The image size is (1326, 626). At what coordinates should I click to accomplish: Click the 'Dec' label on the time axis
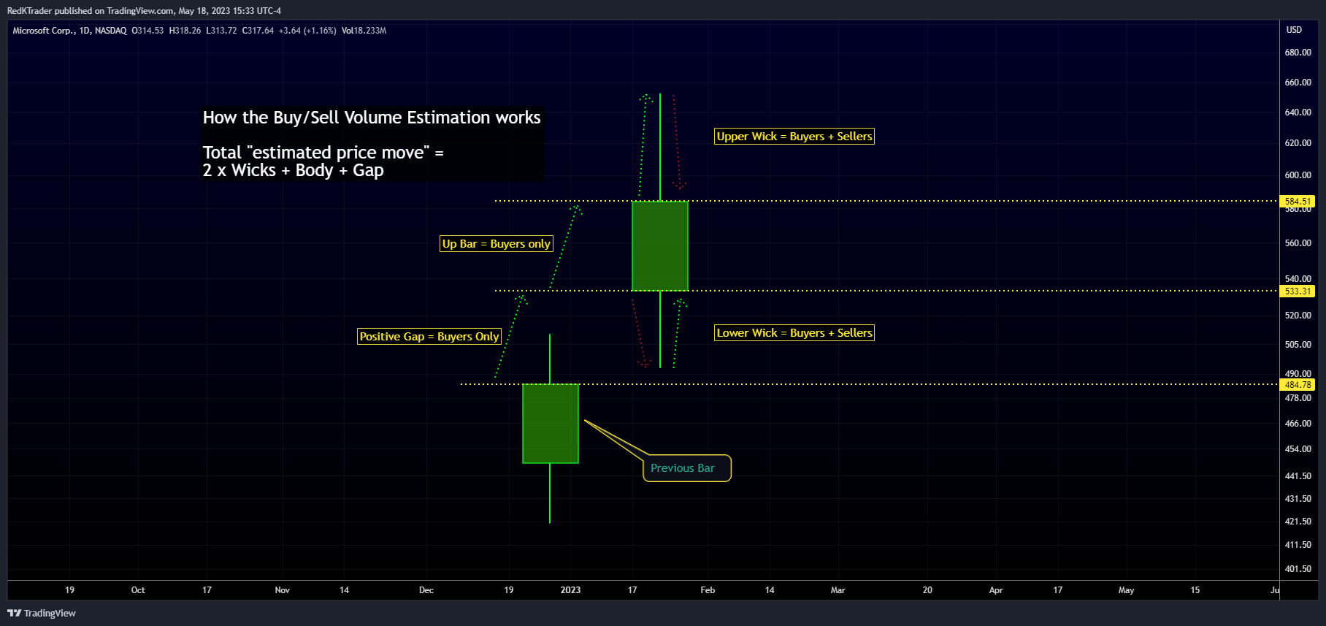(426, 590)
